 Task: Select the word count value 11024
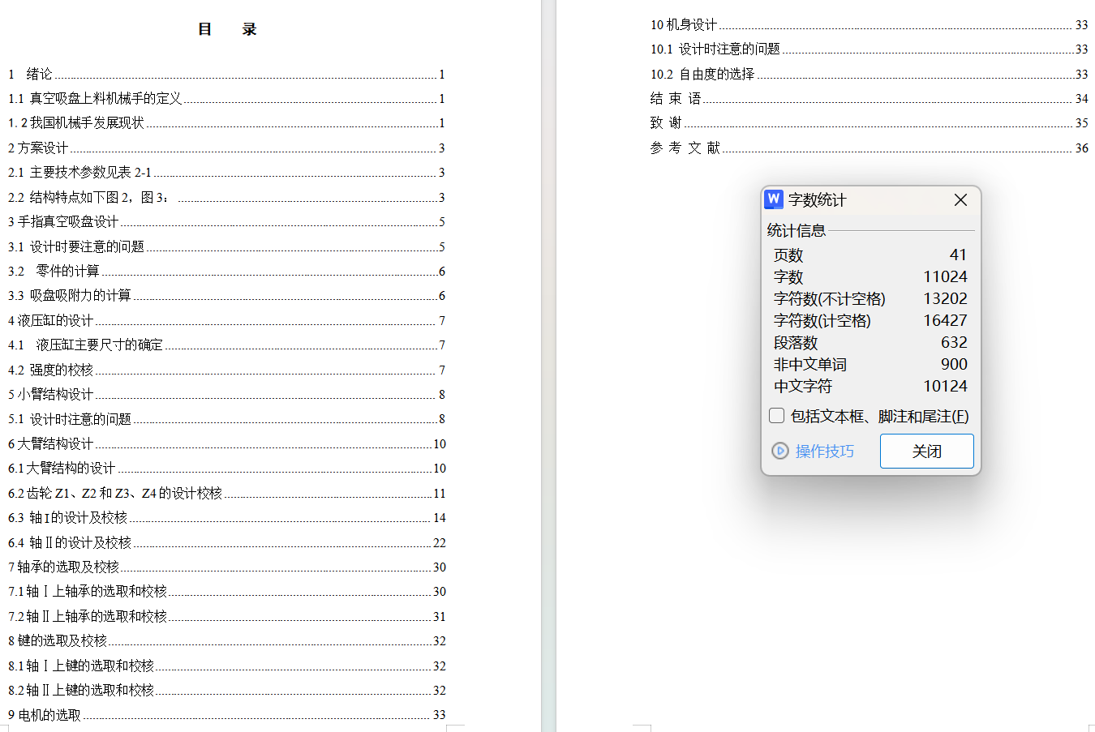pos(945,276)
